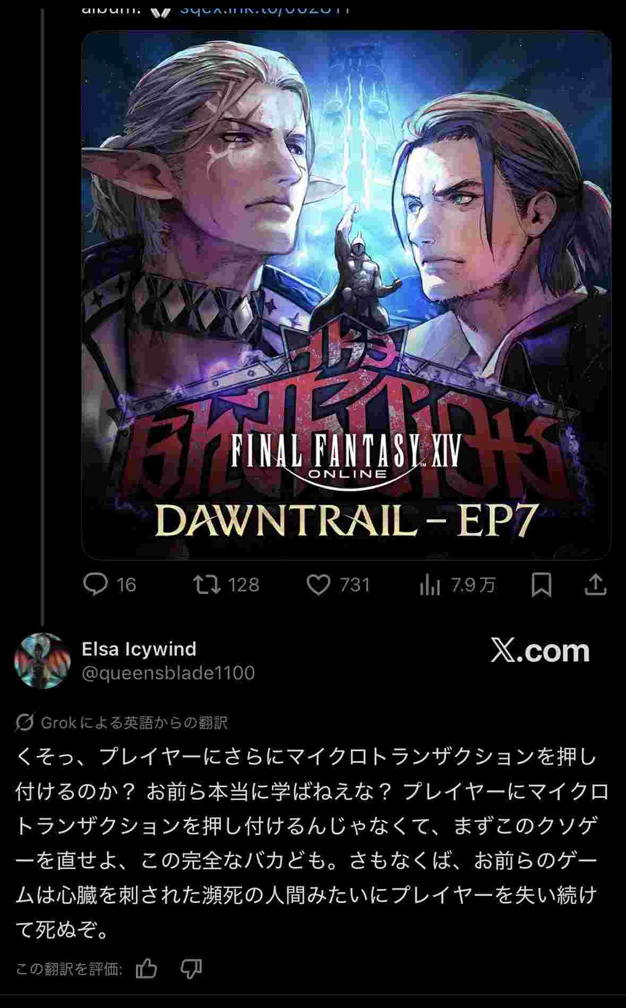This screenshot has height=1008, width=626.
Task: Click the 16 replies count
Action: pyautogui.click(x=126, y=585)
